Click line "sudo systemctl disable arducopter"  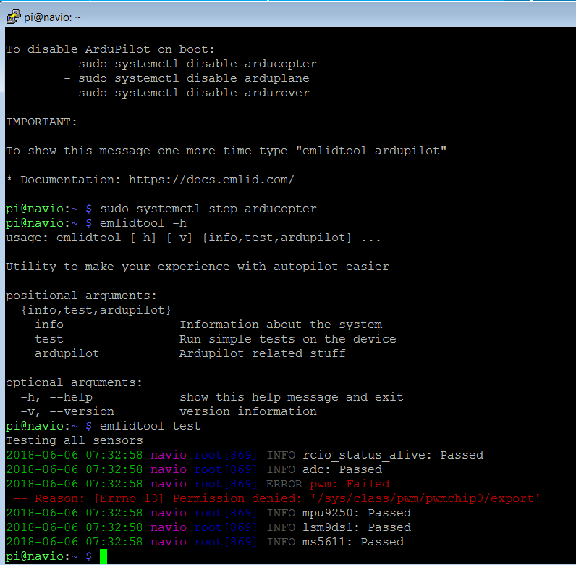point(198,64)
